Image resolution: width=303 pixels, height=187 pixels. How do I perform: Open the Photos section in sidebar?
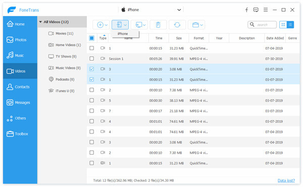click(x=20, y=40)
